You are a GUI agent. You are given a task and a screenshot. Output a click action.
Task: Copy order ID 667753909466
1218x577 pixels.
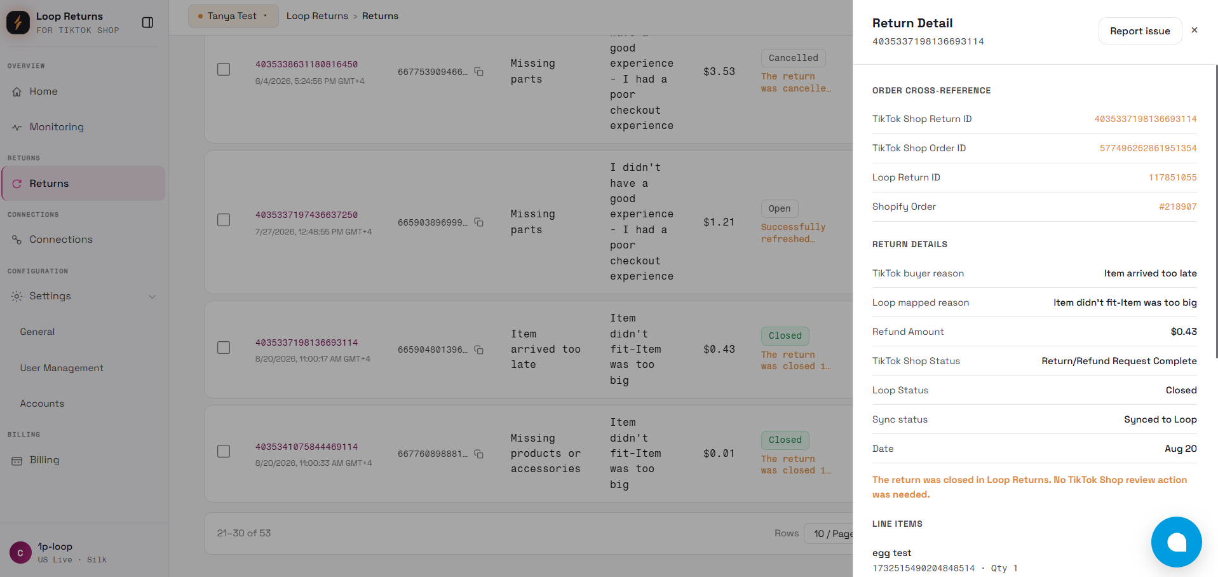479,72
